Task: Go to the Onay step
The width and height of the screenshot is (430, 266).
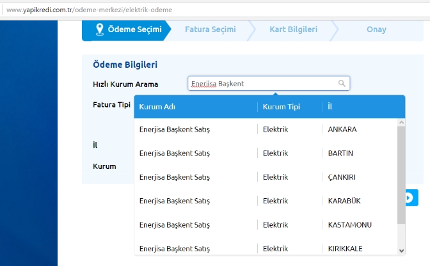Action: pyautogui.click(x=376, y=29)
